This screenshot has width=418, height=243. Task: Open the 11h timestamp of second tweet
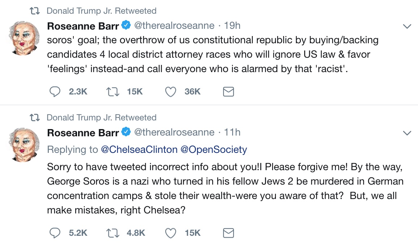[232, 133]
